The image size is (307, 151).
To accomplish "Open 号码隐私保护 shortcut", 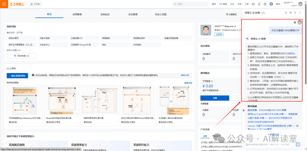I will [146, 38].
